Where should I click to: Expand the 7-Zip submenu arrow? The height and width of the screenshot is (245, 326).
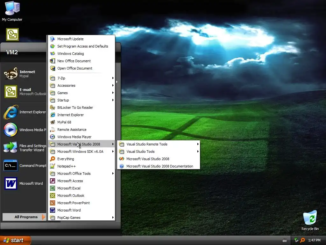(x=113, y=78)
